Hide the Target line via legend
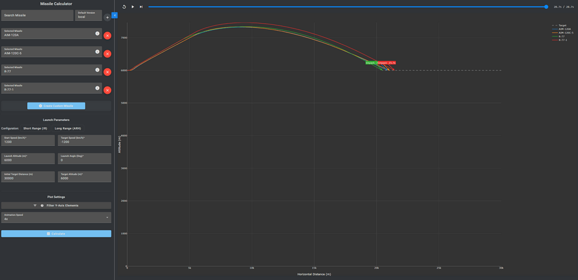 [562, 25]
